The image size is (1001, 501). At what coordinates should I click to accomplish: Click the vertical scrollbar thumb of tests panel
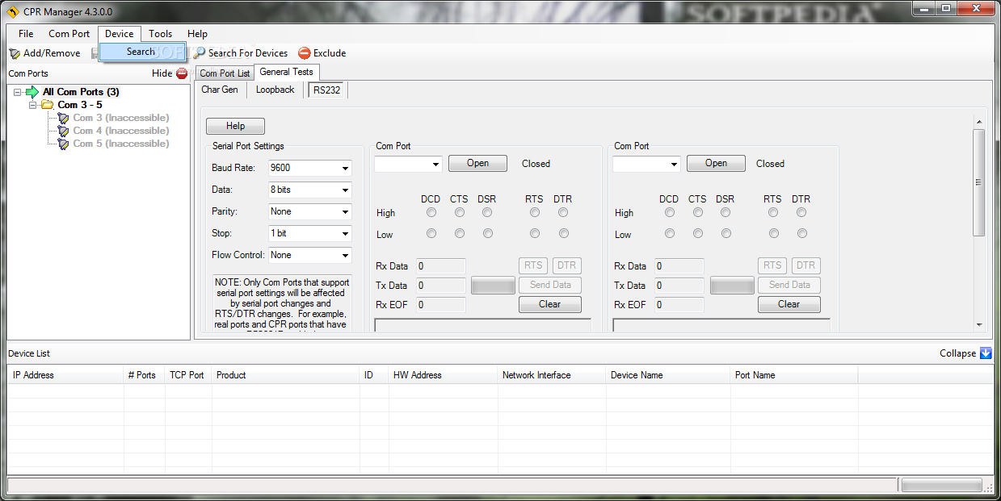(x=979, y=182)
